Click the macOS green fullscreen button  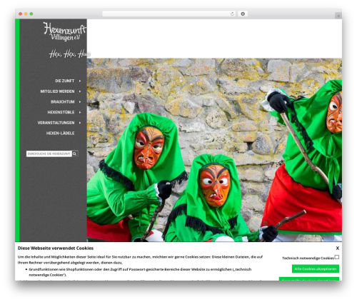click(x=31, y=14)
